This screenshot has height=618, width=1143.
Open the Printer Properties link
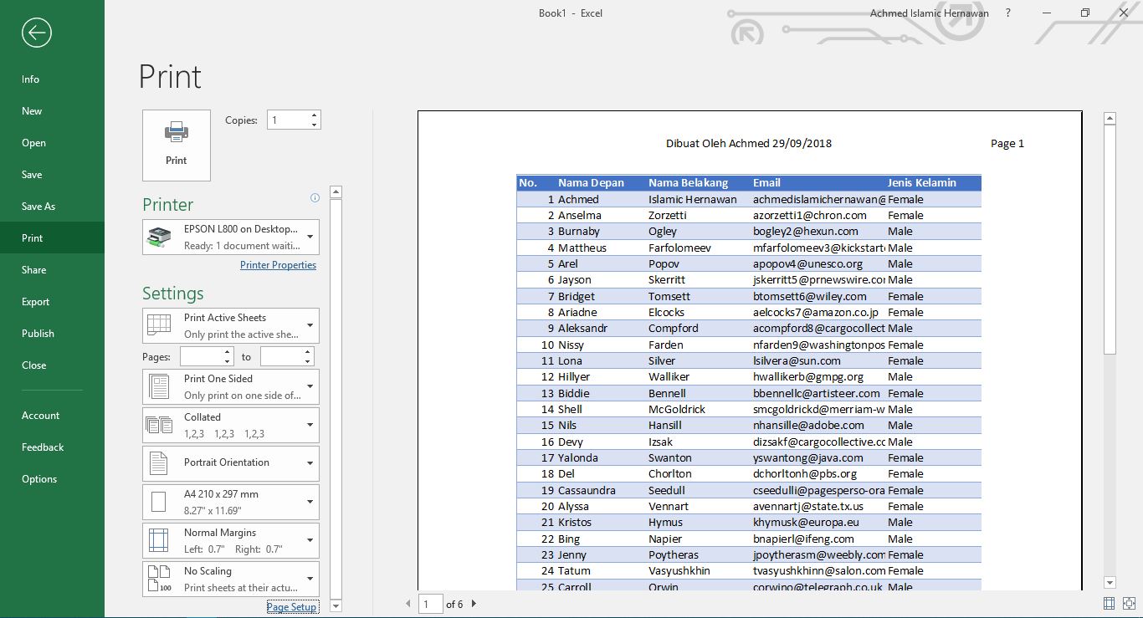pyautogui.click(x=278, y=265)
